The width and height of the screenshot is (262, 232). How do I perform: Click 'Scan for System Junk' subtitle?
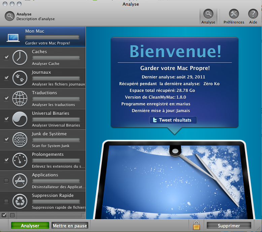click(x=51, y=146)
